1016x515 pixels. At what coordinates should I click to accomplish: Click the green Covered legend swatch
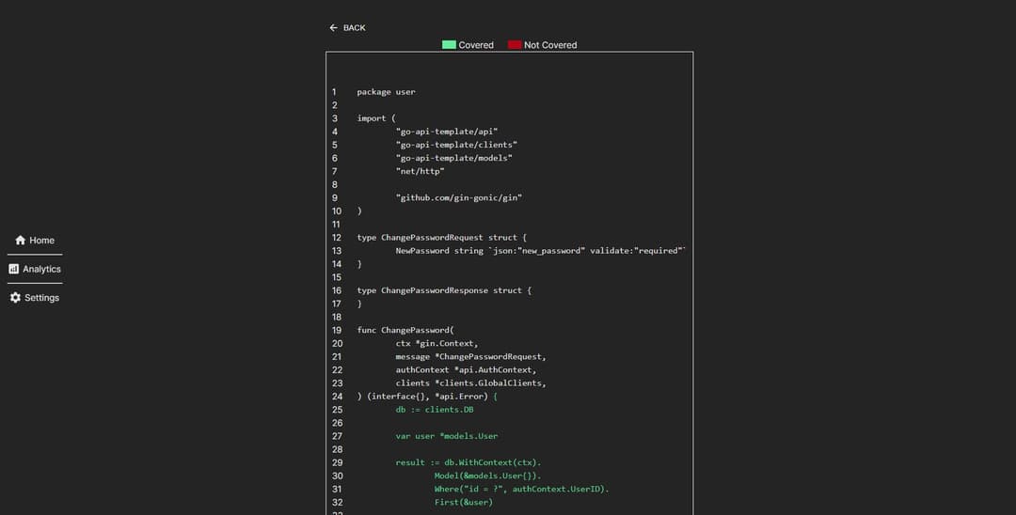tap(449, 45)
